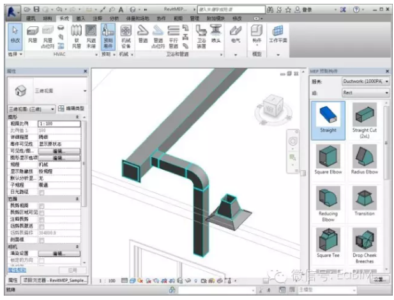
Task: Select the 风道末端 air terminal tool
Action: 91,36
